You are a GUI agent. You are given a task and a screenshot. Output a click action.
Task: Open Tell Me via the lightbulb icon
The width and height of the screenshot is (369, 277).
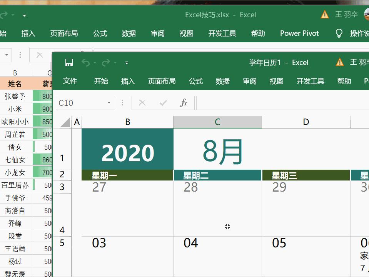[339, 33]
